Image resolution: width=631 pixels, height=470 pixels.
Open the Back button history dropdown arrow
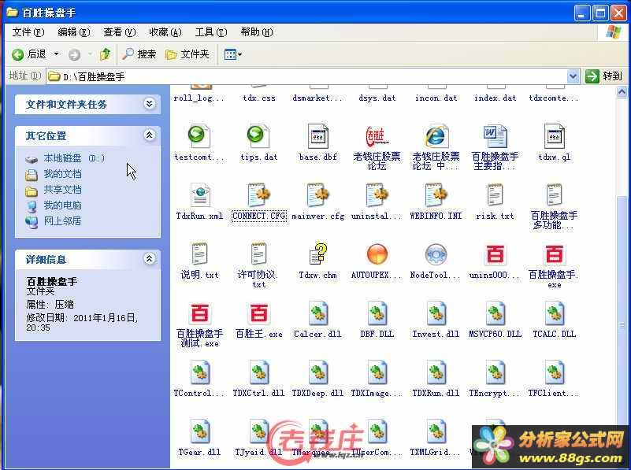[56, 54]
